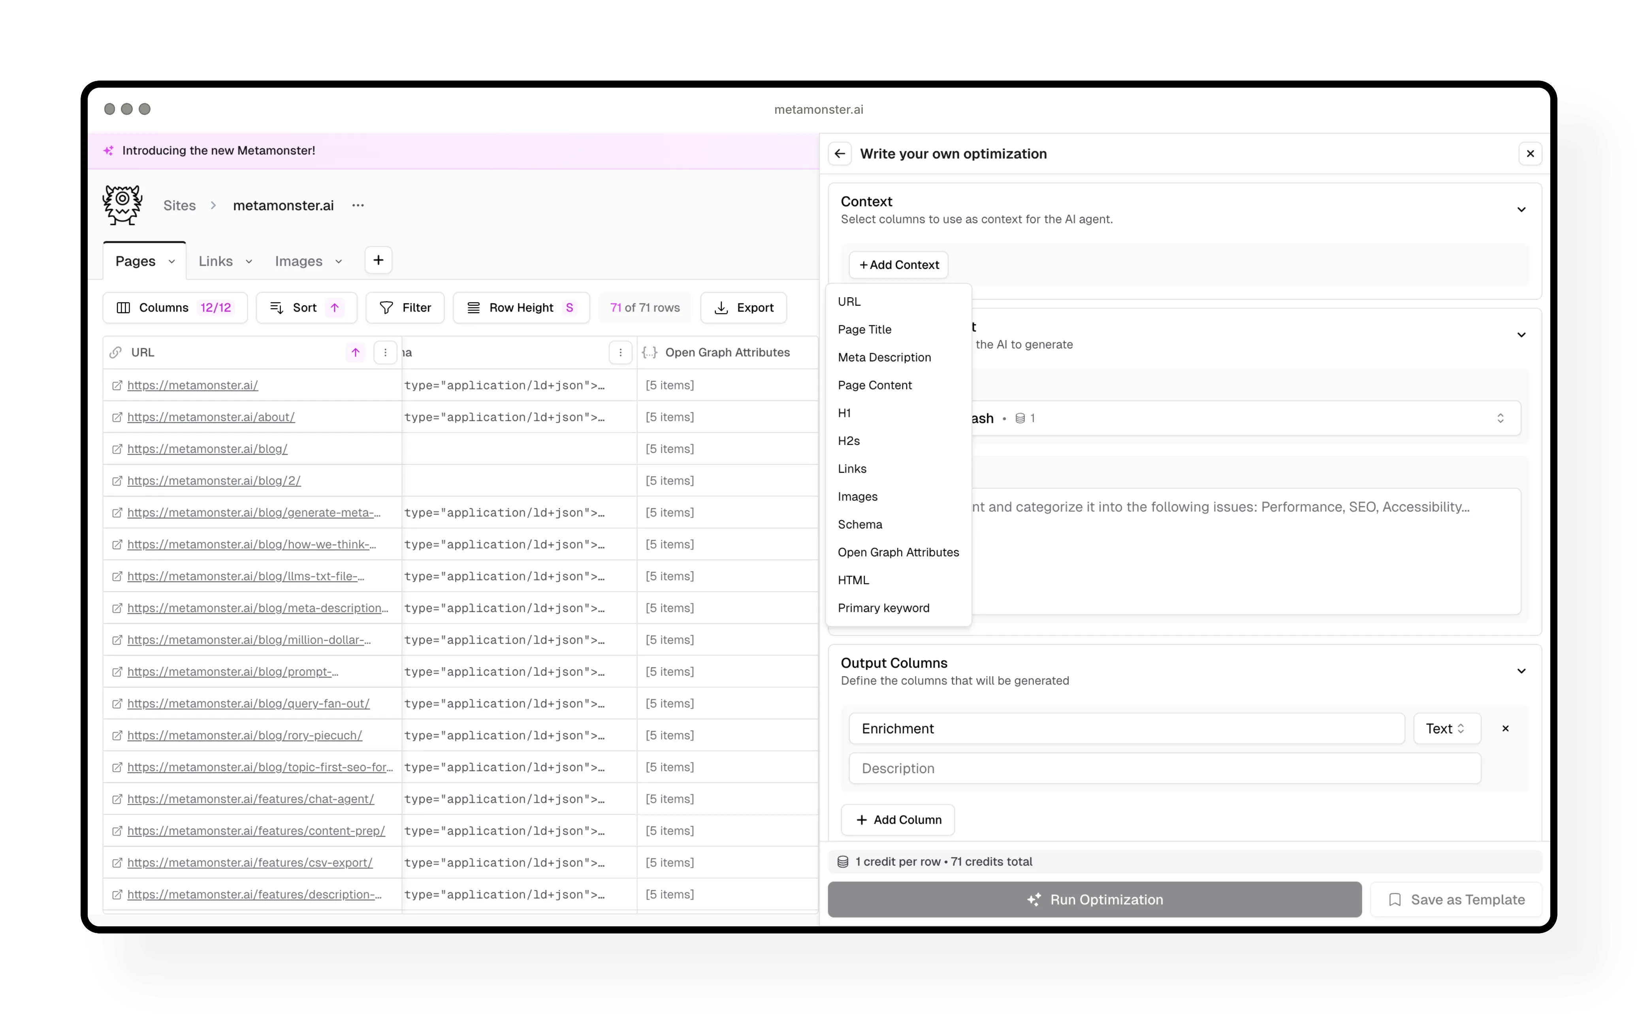Select Meta Description from the context list
1638x1014 pixels.
click(x=884, y=357)
